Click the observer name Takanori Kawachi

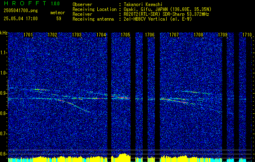143,4
